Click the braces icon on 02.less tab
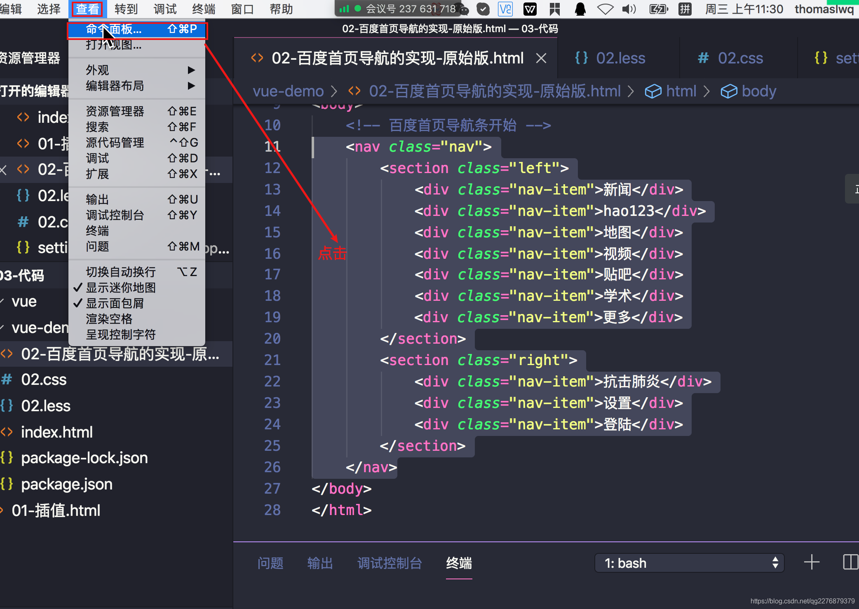The image size is (859, 609). (x=581, y=58)
